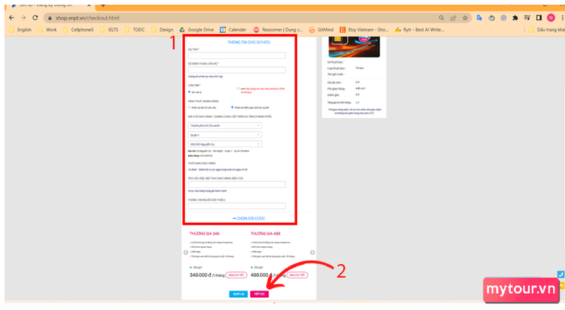Open the Etsy Vietnam bookmark
This screenshot has height=310, width=565.
(x=364, y=30)
